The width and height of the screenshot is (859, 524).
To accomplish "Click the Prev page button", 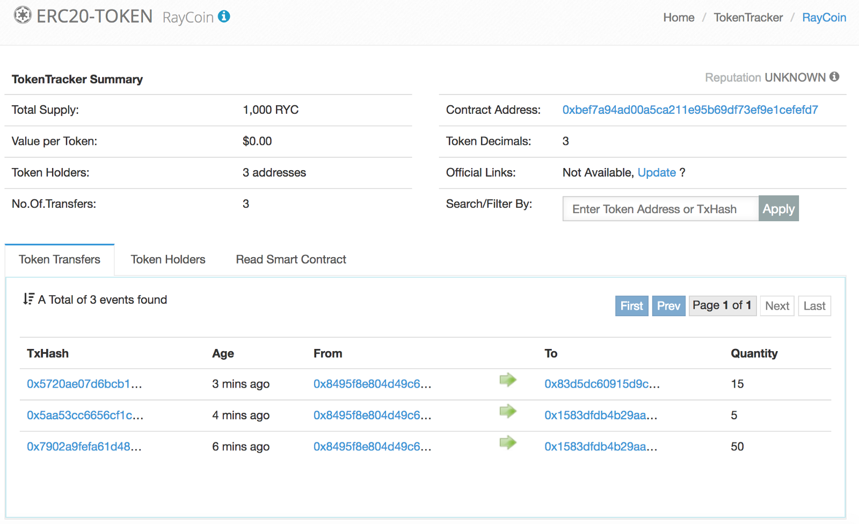I will pos(668,306).
